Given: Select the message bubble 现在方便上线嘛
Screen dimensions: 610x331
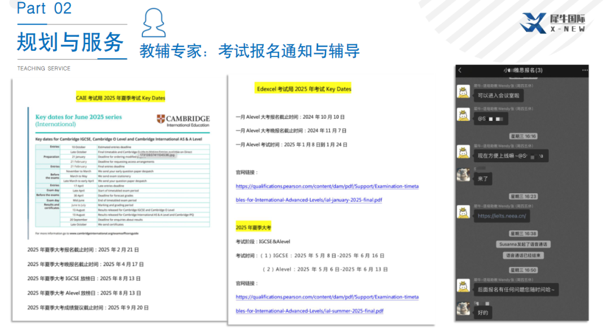Looking at the screenshot, I should point(511,156).
